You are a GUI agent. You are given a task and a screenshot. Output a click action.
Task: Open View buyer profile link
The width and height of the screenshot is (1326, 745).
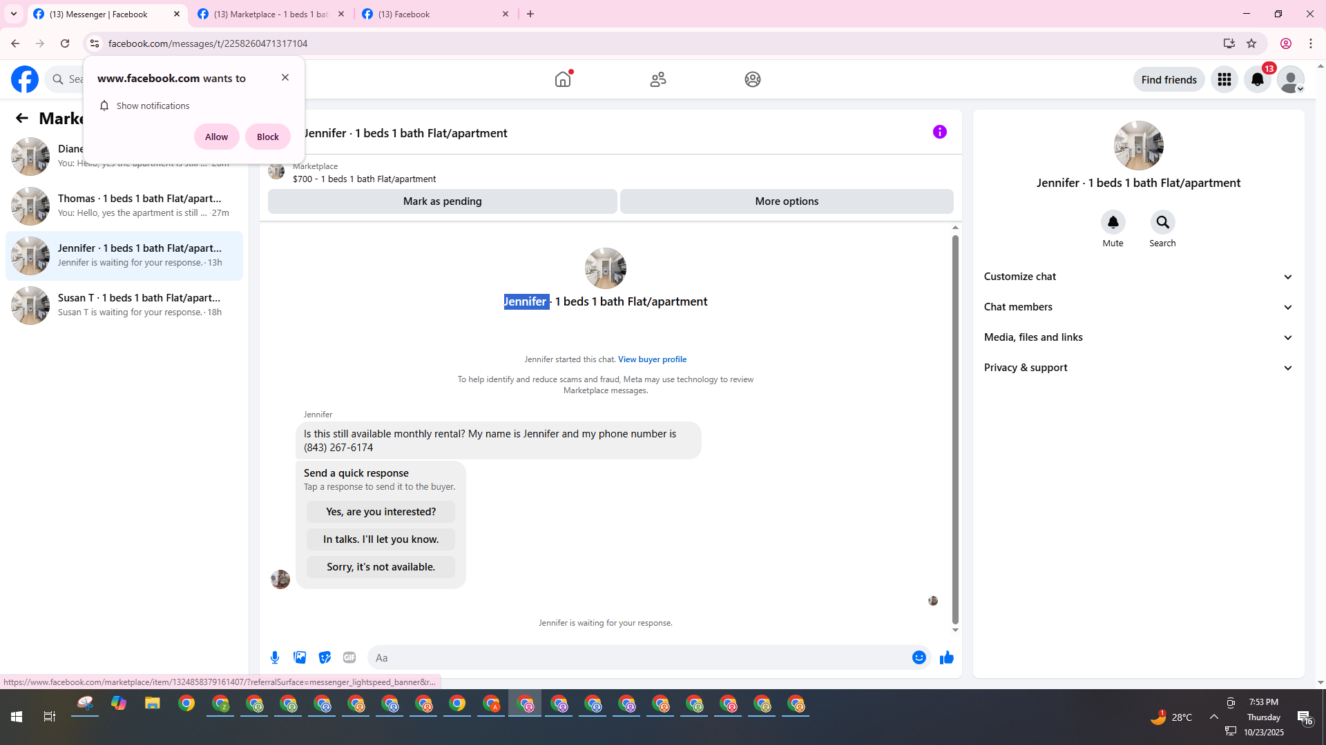652,359
